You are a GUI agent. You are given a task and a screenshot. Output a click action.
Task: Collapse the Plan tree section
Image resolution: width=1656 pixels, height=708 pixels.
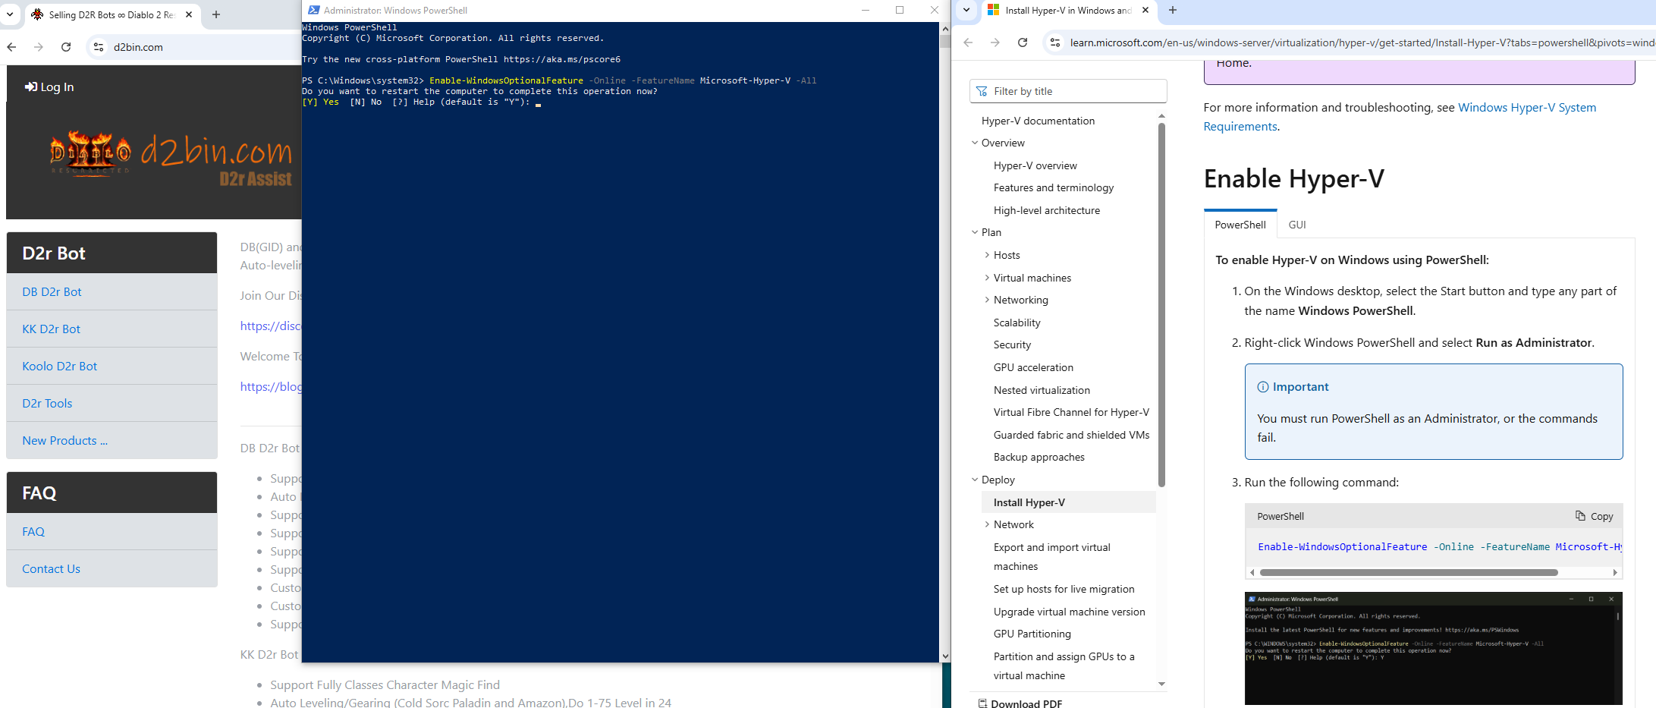975,232
